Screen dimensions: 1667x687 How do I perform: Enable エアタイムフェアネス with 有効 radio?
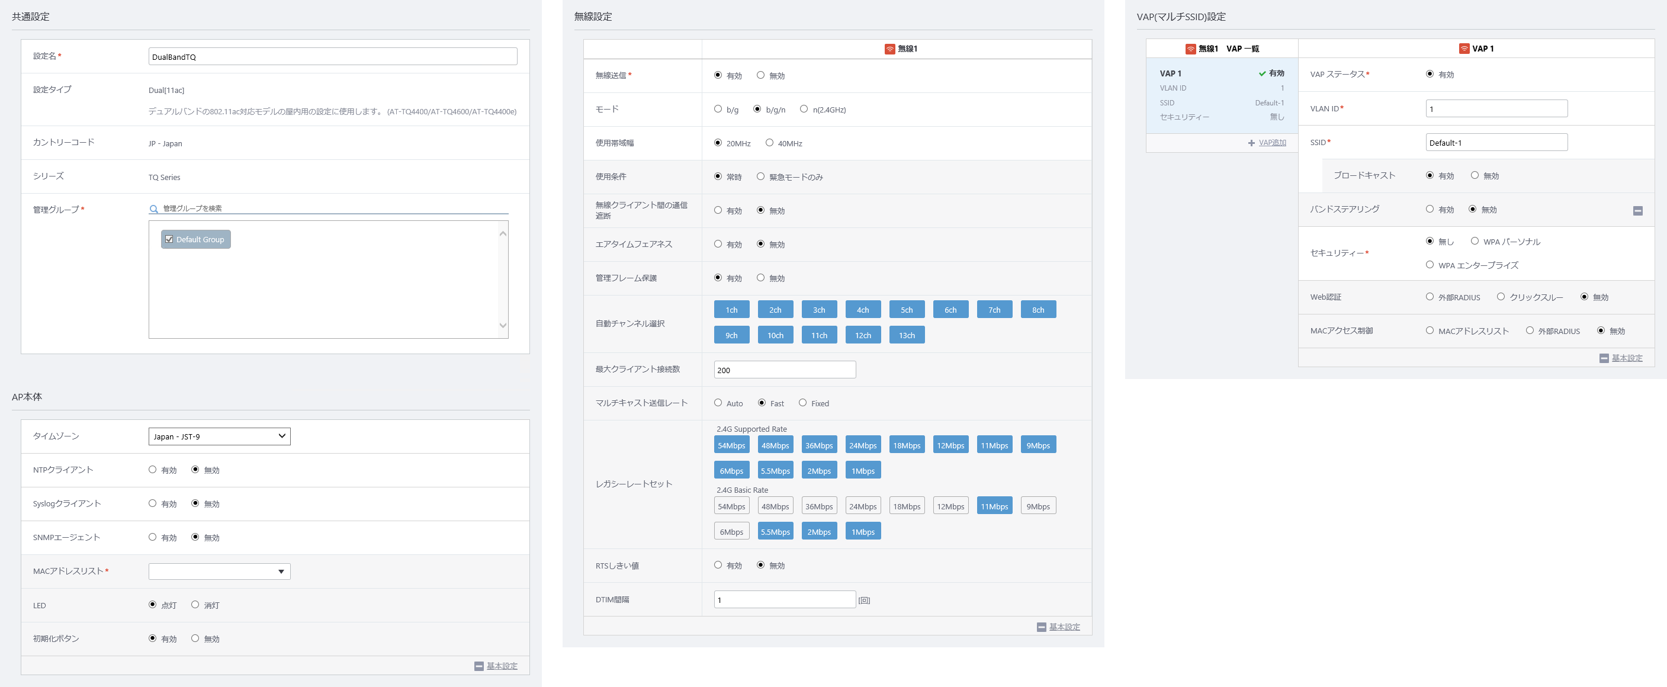point(718,244)
